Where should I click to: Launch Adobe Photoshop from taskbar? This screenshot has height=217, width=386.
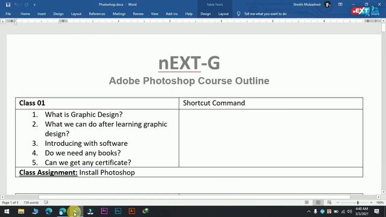(118, 212)
